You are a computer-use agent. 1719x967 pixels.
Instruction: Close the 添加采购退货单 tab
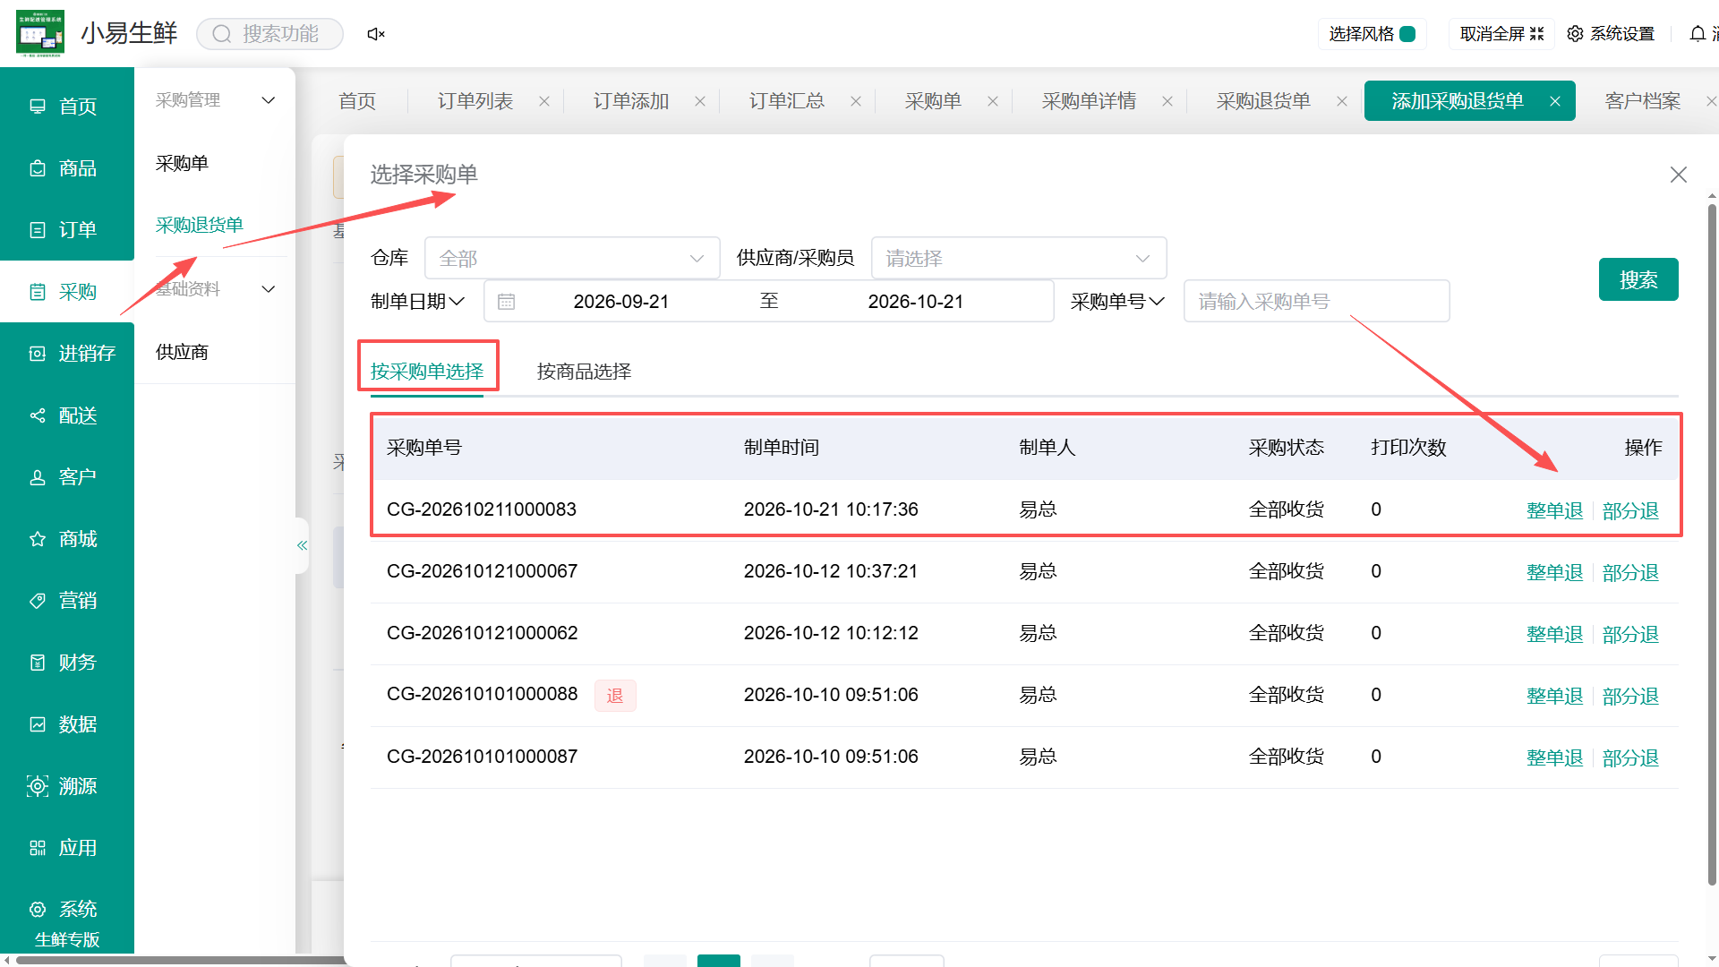tap(1555, 101)
